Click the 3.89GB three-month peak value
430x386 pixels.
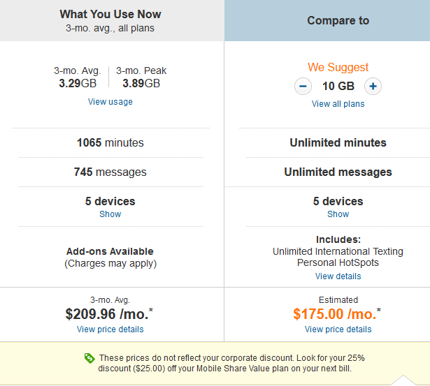pos(141,83)
